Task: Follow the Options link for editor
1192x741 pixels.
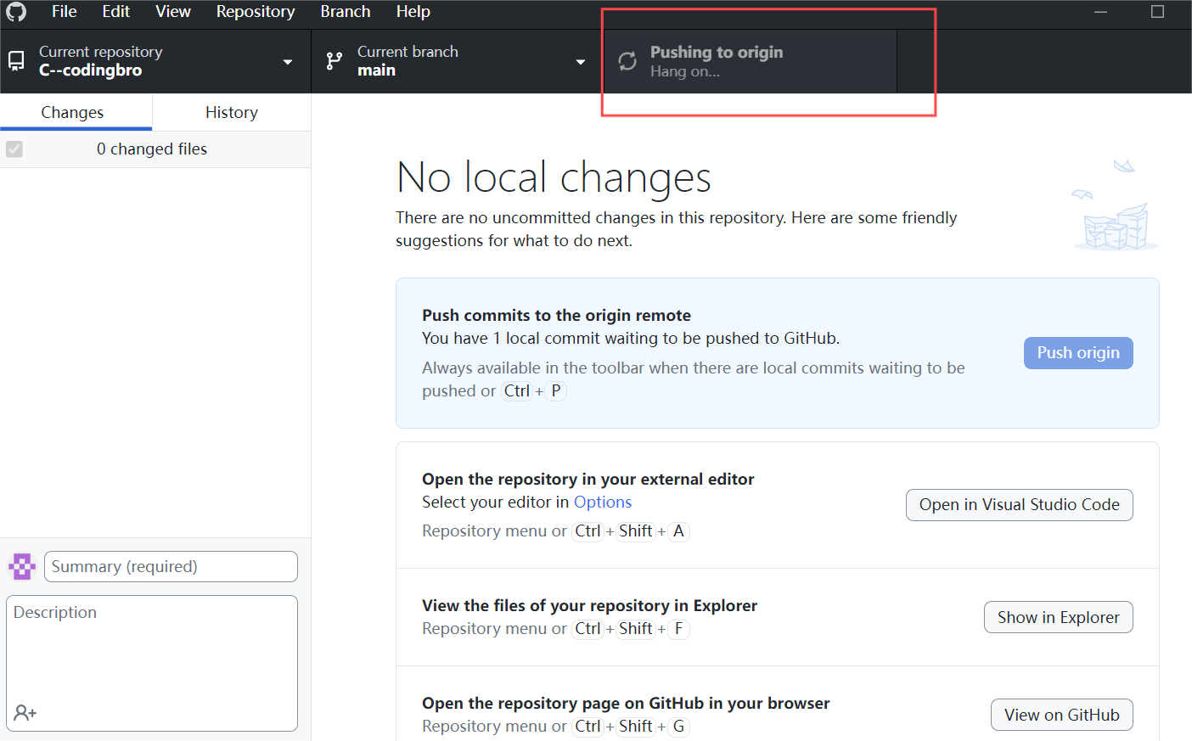Action: click(603, 502)
